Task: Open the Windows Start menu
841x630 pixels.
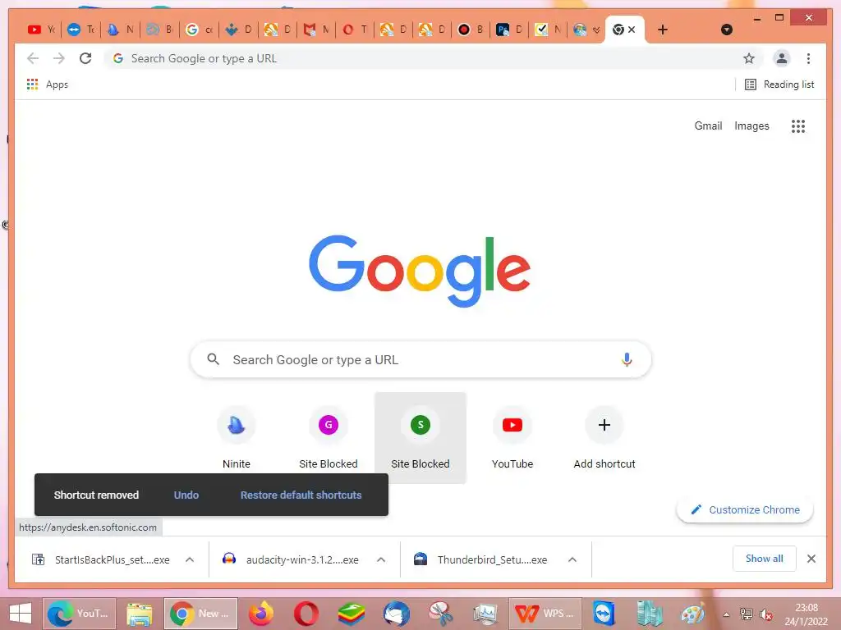Action: tap(21, 614)
